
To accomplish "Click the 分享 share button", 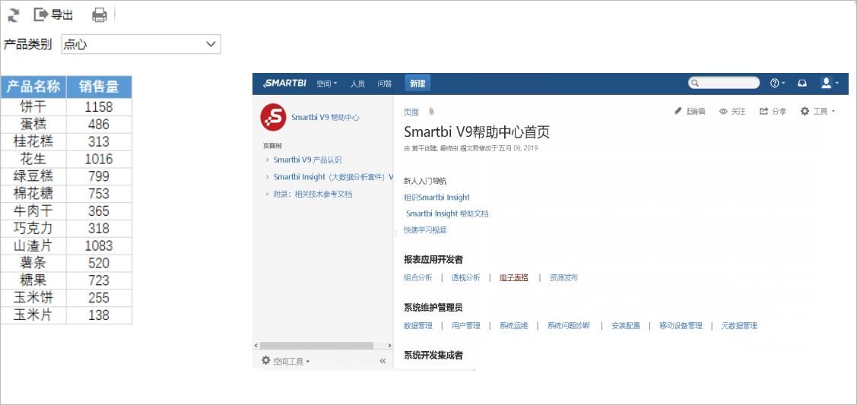I will tap(773, 112).
